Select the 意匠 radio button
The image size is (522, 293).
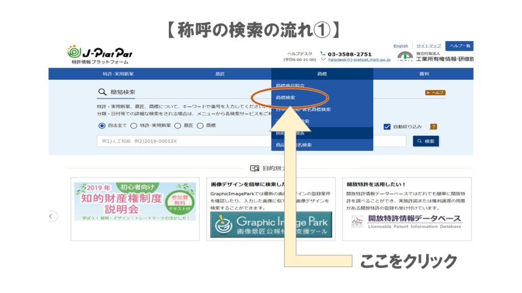(x=178, y=126)
